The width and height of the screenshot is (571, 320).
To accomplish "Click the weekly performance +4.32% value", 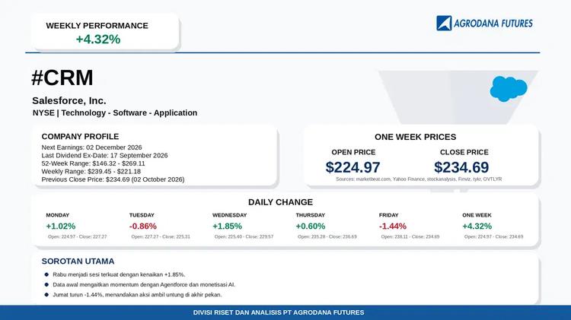I will [x=98, y=40].
